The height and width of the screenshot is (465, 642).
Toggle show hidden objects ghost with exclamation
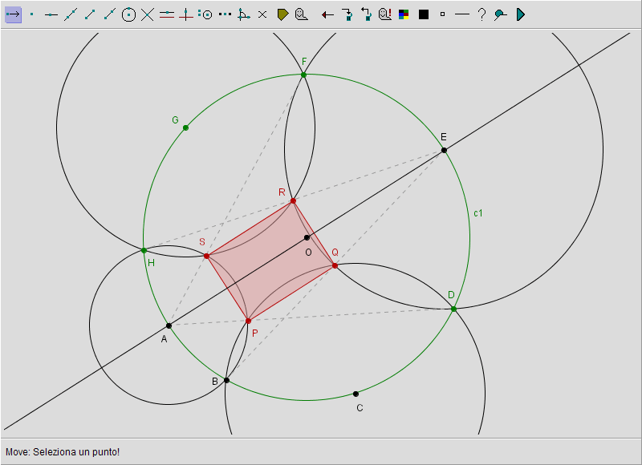tap(385, 14)
